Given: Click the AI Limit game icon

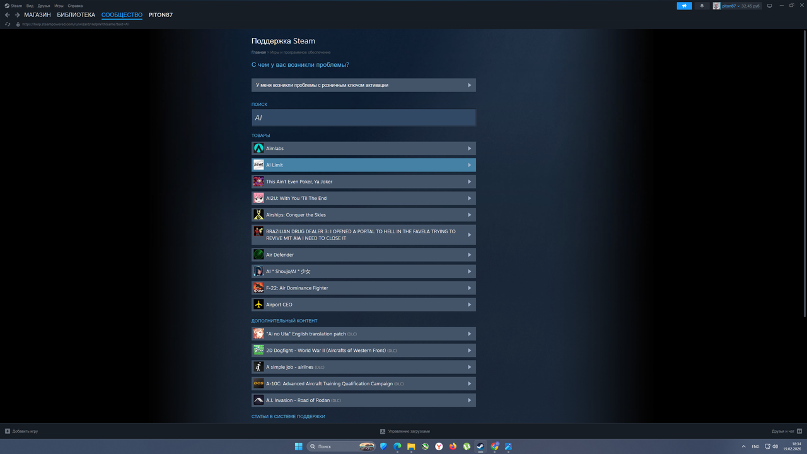Looking at the screenshot, I should pos(258,165).
